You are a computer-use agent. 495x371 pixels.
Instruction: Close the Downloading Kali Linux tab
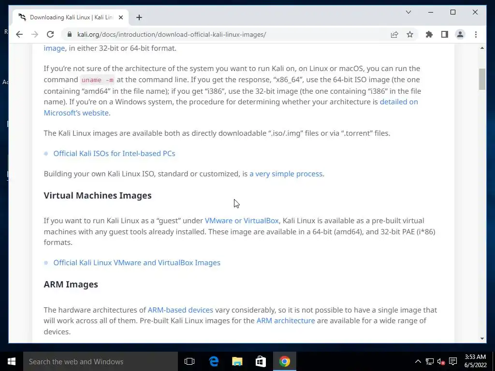click(x=120, y=17)
